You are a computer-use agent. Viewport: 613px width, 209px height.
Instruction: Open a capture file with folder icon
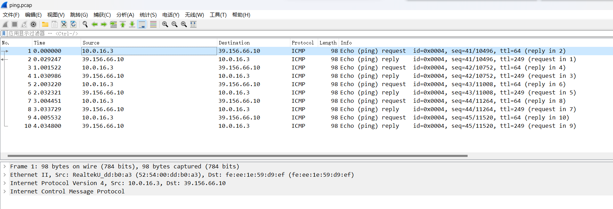[x=45, y=24]
